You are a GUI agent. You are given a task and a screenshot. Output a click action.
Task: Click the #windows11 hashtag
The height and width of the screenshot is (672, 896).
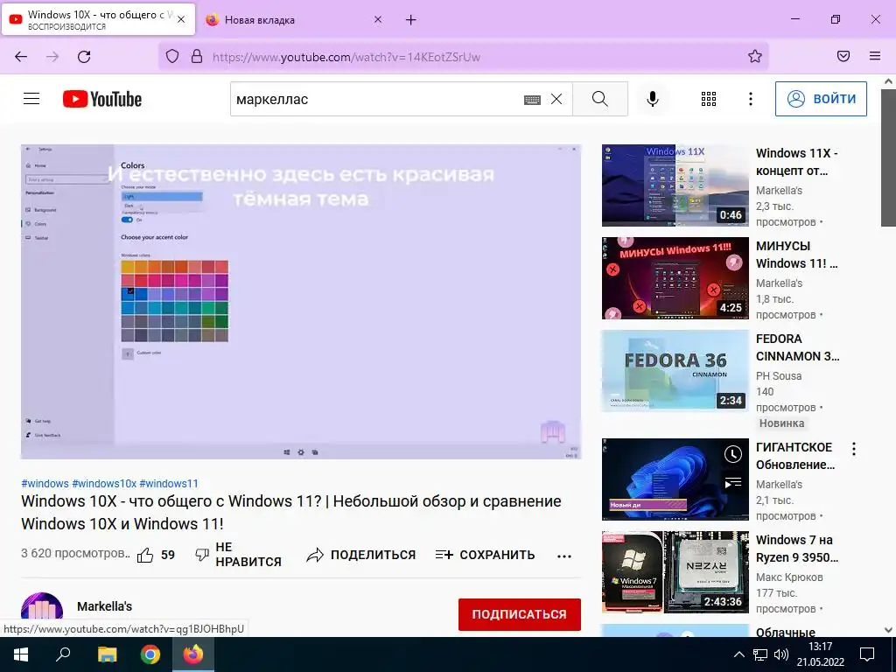click(169, 483)
